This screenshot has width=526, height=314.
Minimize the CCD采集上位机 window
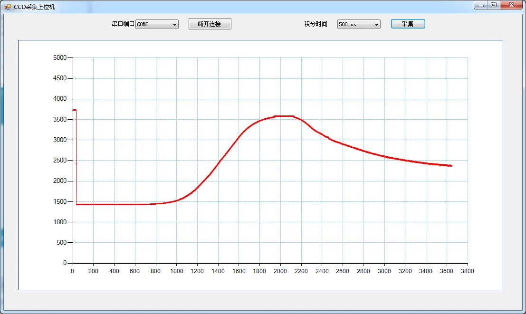click(481, 5)
